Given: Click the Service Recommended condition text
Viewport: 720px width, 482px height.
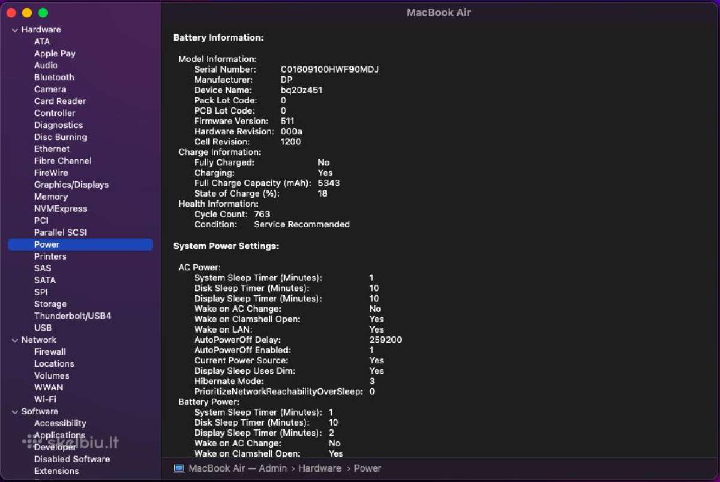Looking at the screenshot, I should pyautogui.click(x=302, y=224).
